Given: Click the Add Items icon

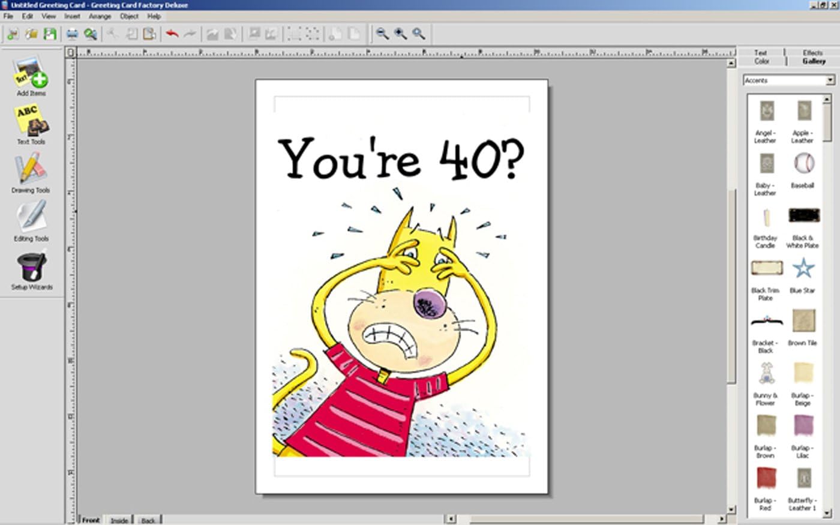Looking at the screenshot, I should point(31,74).
